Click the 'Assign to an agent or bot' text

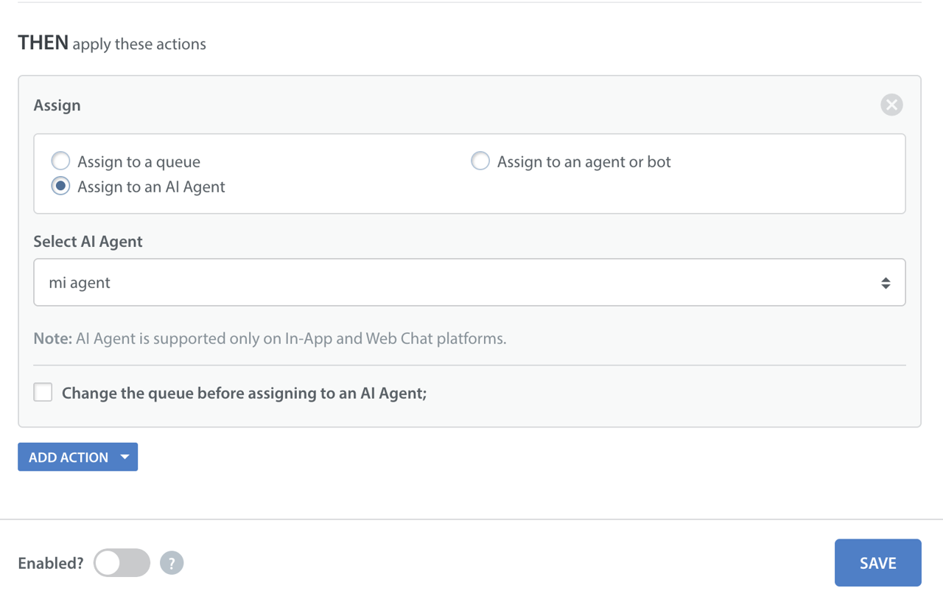point(583,162)
